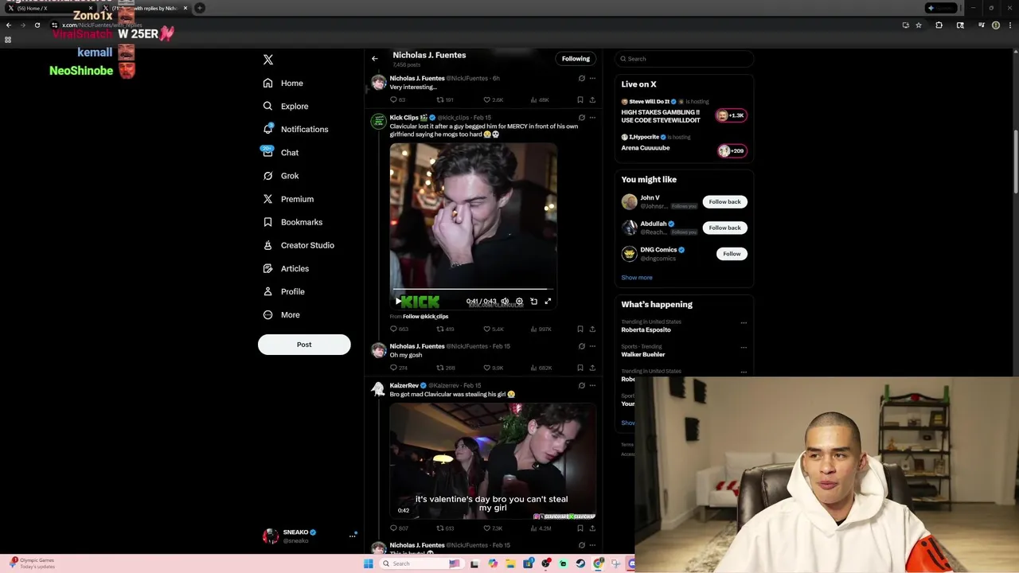The image size is (1019, 573).
Task: Go to Home in the sidebar
Action: [283, 83]
